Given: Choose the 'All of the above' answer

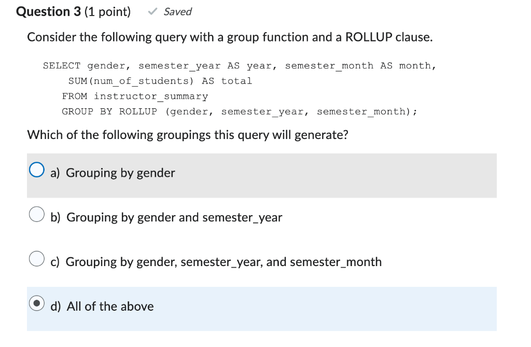Looking at the screenshot, I should [x=110, y=306].
